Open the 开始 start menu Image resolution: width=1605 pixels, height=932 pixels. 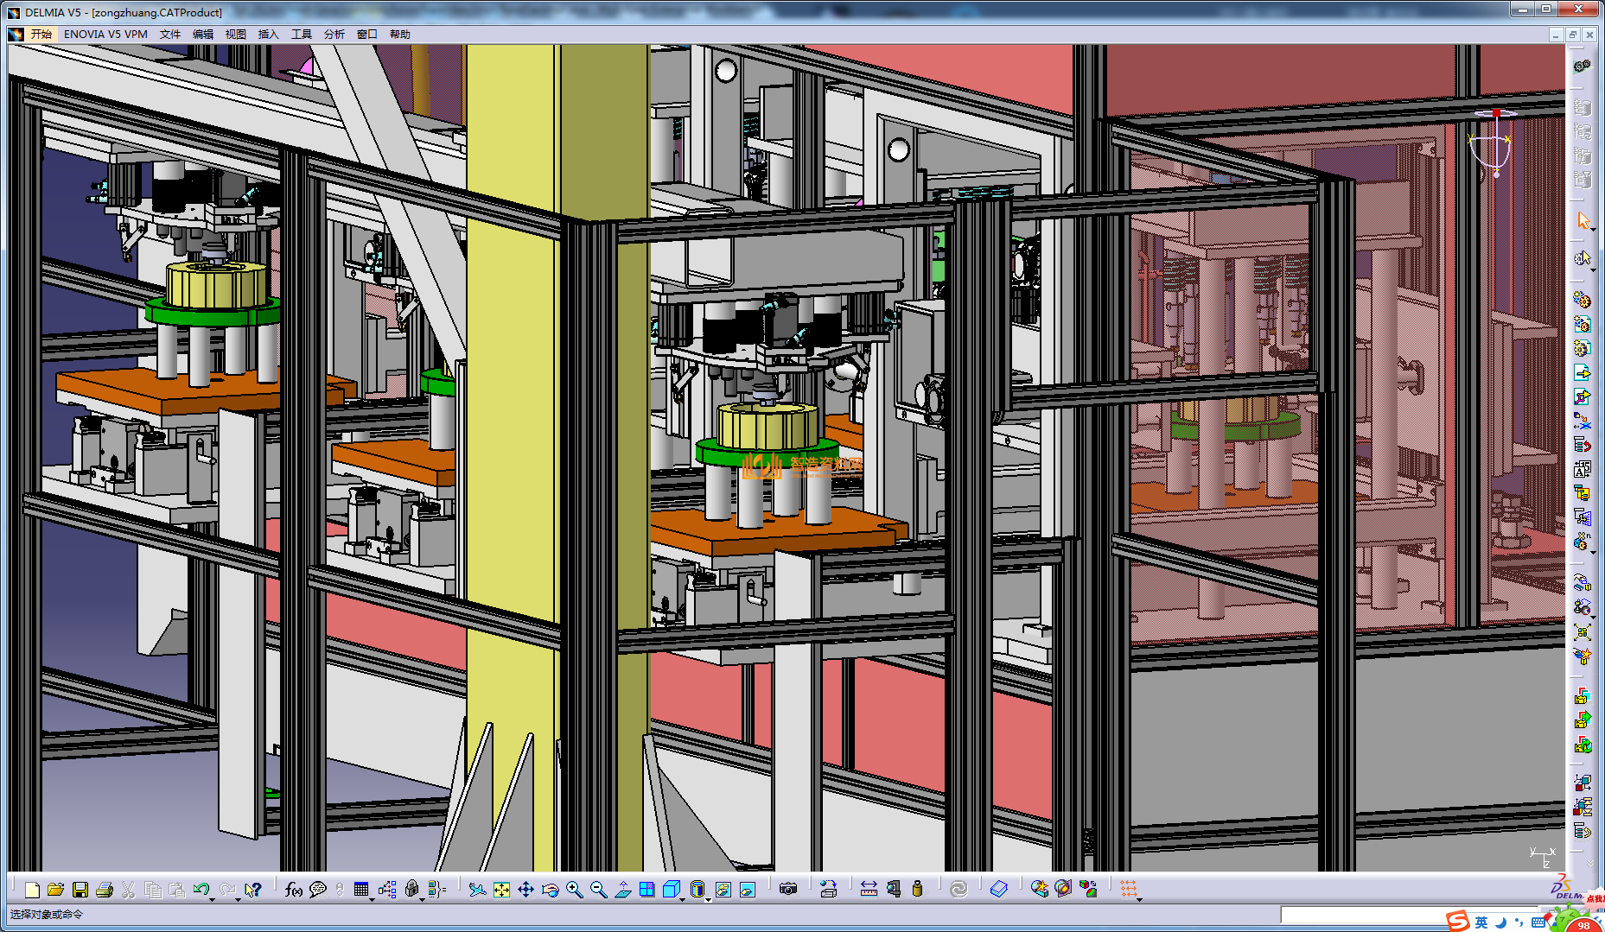41,35
